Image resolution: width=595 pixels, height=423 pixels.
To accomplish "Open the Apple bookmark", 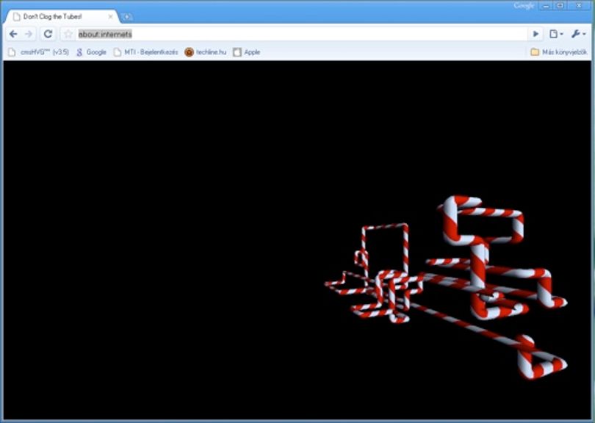I will (247, 52).
